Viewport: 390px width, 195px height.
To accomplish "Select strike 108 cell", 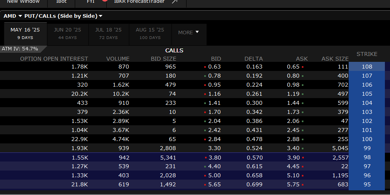I will click(x=367, y=67).
